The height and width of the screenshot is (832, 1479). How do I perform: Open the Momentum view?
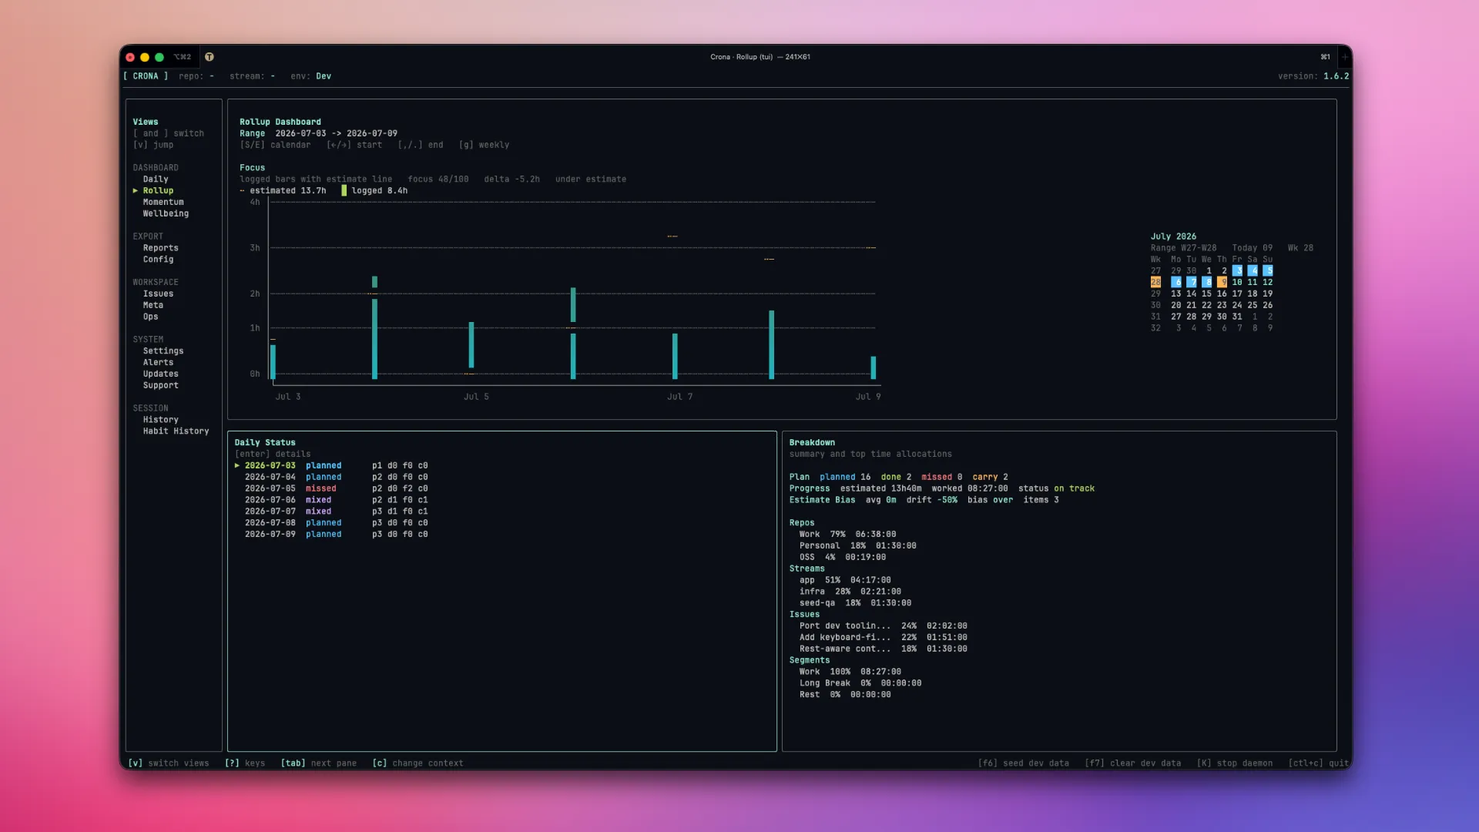point(163,203)
